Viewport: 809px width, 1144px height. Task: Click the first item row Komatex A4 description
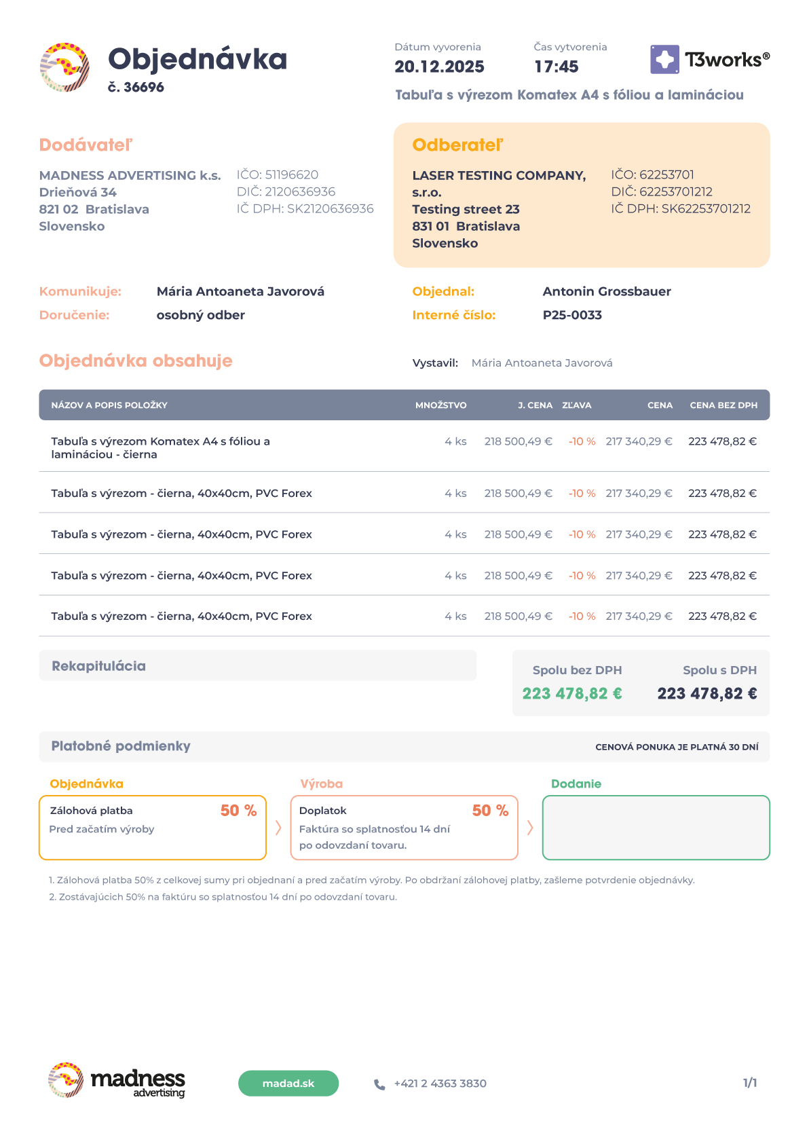pyautogui.click(x=161, y=447)
